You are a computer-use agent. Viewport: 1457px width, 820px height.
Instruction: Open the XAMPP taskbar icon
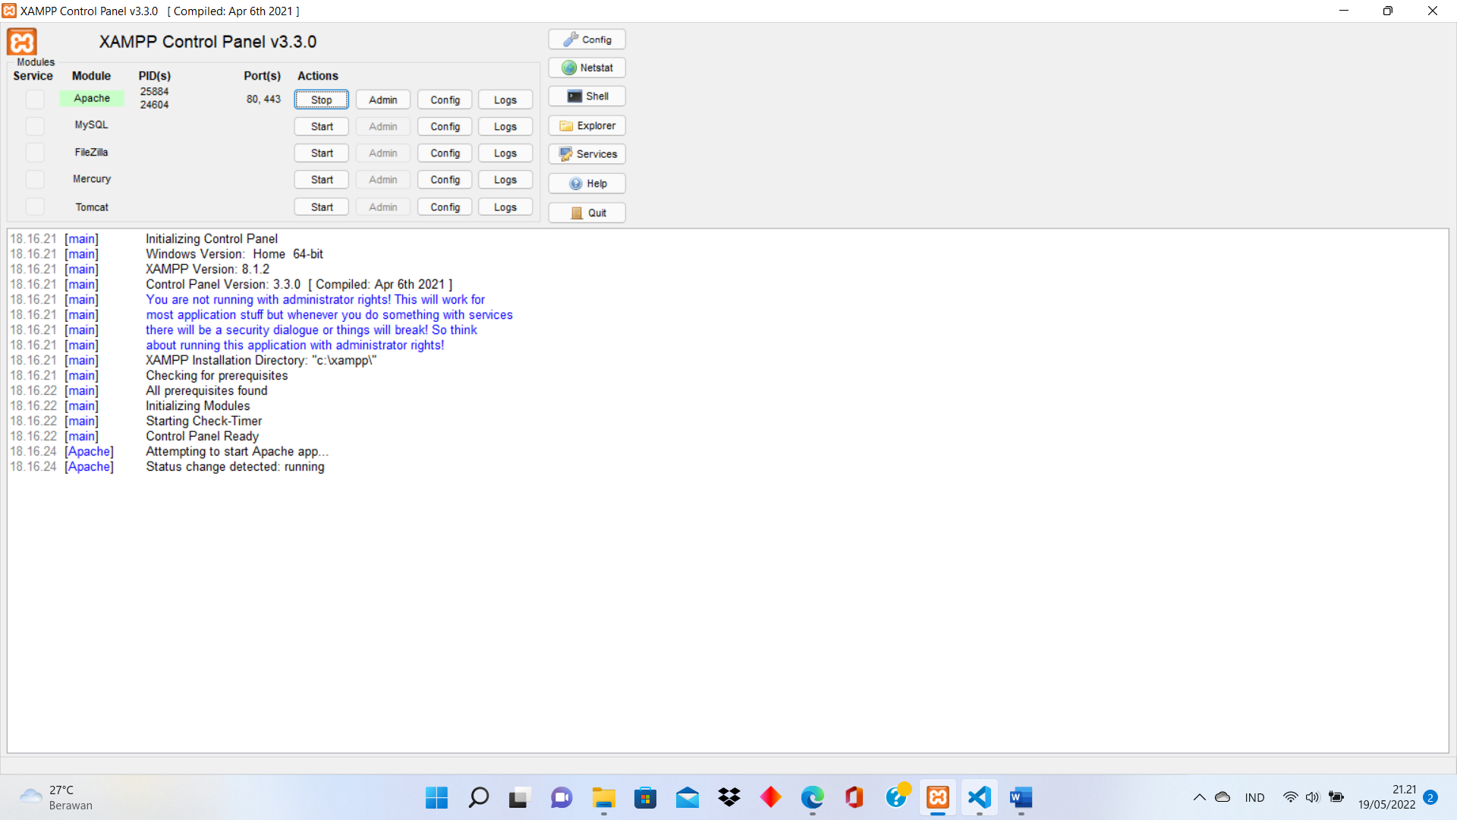click(x=937, y=798)
